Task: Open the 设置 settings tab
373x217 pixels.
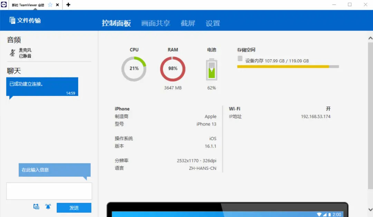Action: (212, 23)
